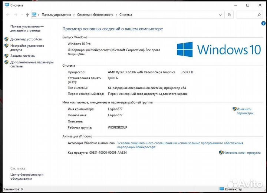Click installed memory value 8,00 ГБ

click(x=113, y=78)
